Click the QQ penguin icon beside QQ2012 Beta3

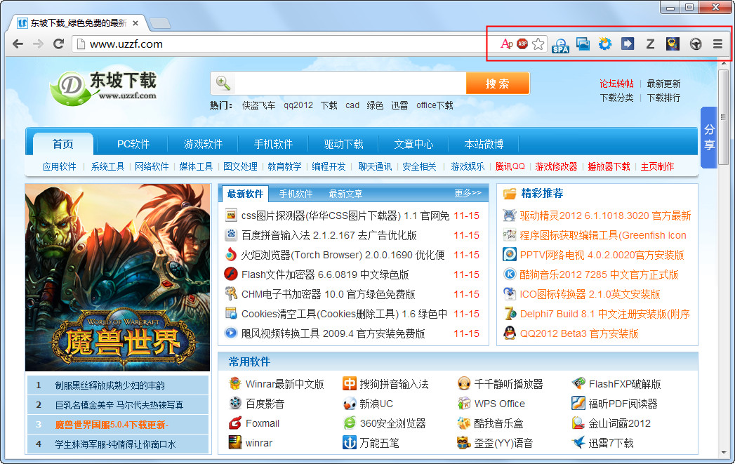pyautogui.click(x=510, y=333)
